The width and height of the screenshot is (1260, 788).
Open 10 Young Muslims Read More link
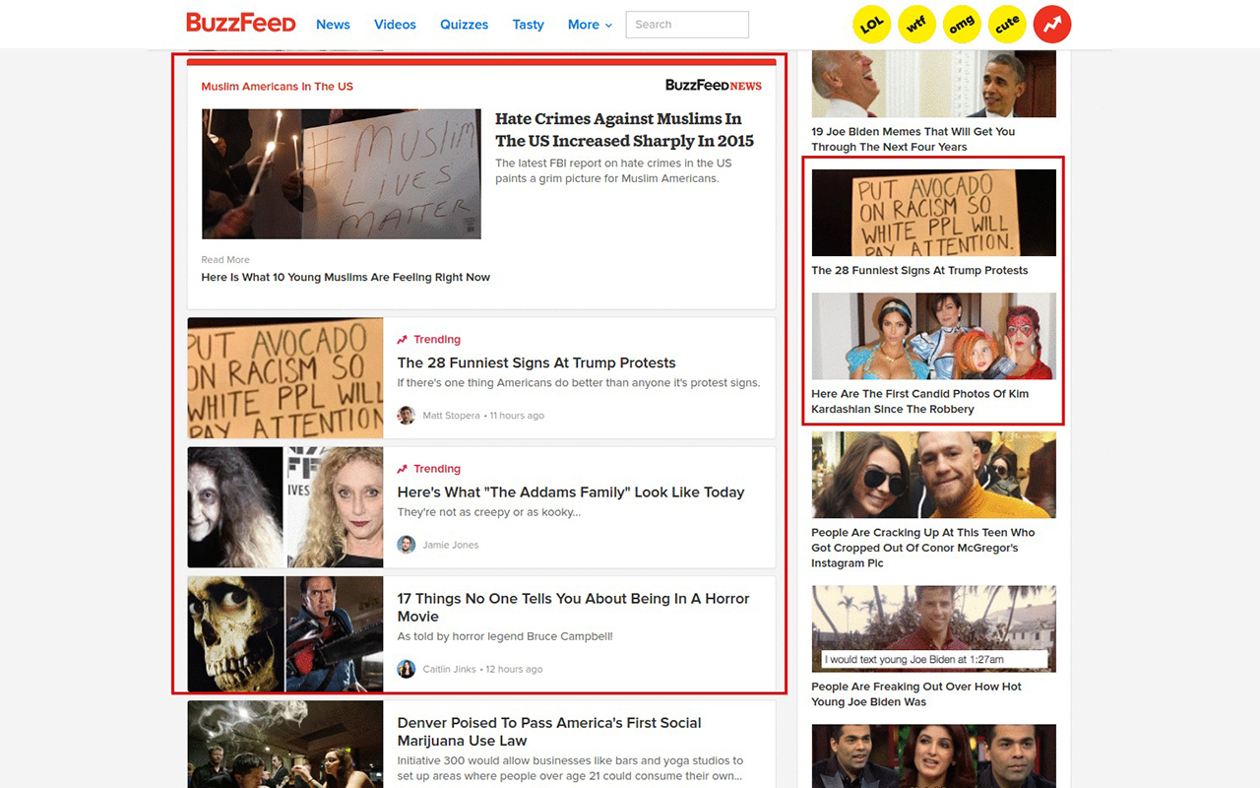(x=346, y=278)
